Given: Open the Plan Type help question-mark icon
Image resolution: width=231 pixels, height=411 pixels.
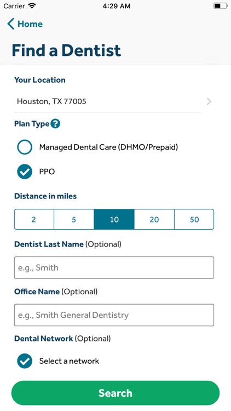Looking at the screenshot, I should point(55,124).
